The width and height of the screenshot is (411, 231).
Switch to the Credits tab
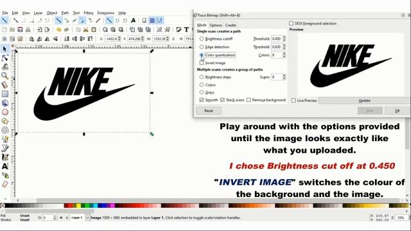point(231,25)
